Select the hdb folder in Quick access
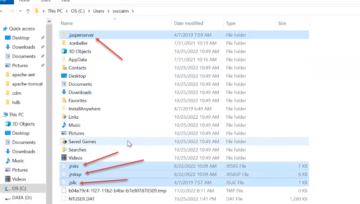The image size is (360, 204). (x=16, y=102)
